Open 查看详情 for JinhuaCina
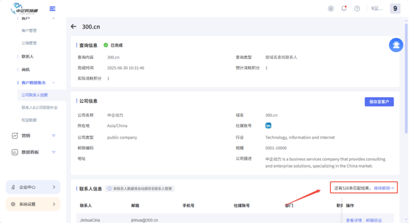 [x=354, y=221]
